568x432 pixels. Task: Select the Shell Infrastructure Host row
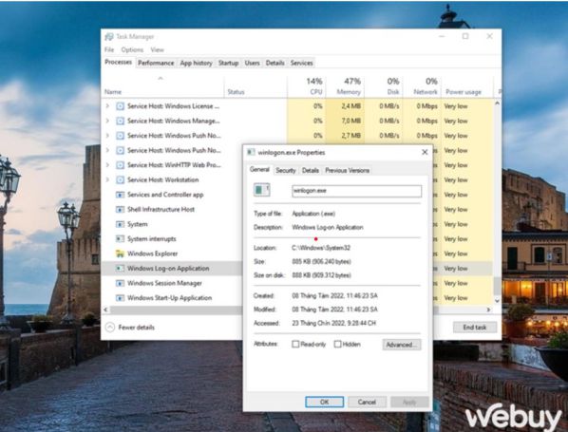[x=172, y=209]
